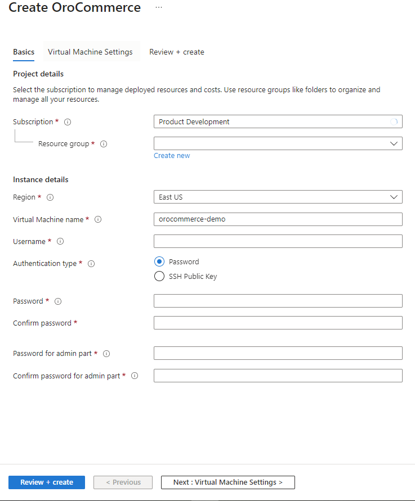
Task: Select the SSH Public Key radio option
Action: click(159, 276)
